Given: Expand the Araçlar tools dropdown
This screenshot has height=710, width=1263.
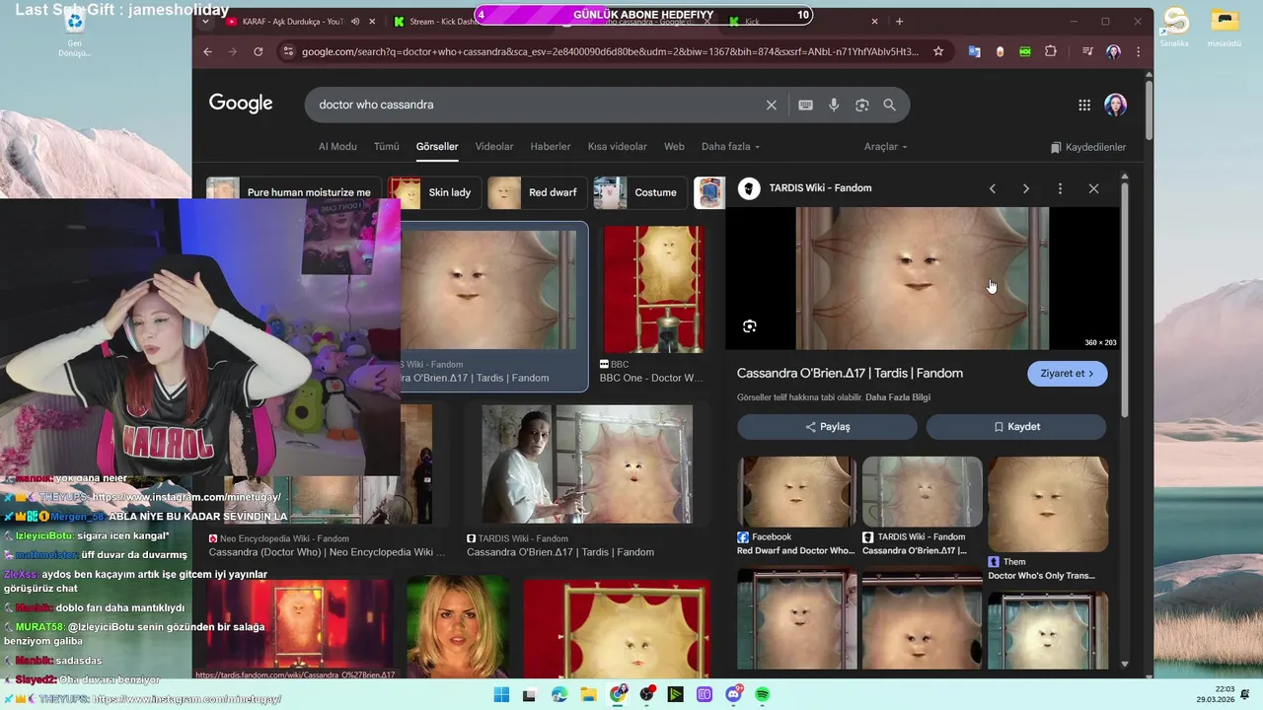Looking at the screenshot, I should (x=885, y=147).
